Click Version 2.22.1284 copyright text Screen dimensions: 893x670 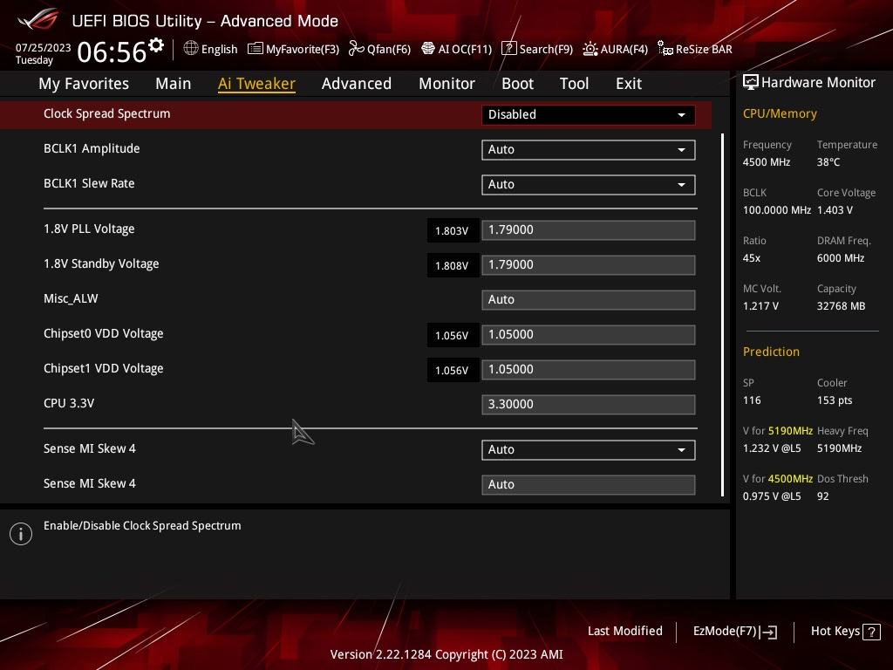point(446,654)
